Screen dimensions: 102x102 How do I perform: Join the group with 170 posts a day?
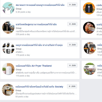(x=72, y=45)
